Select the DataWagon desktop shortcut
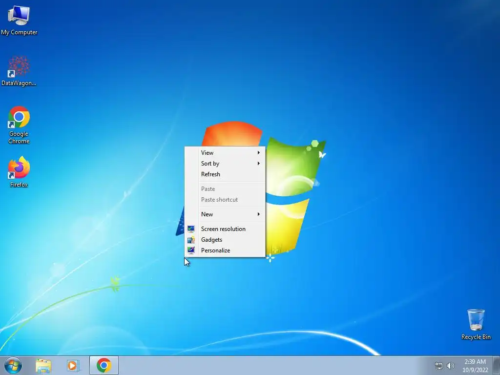The height and width of the screenshot is (375, 500). point(19,71)
